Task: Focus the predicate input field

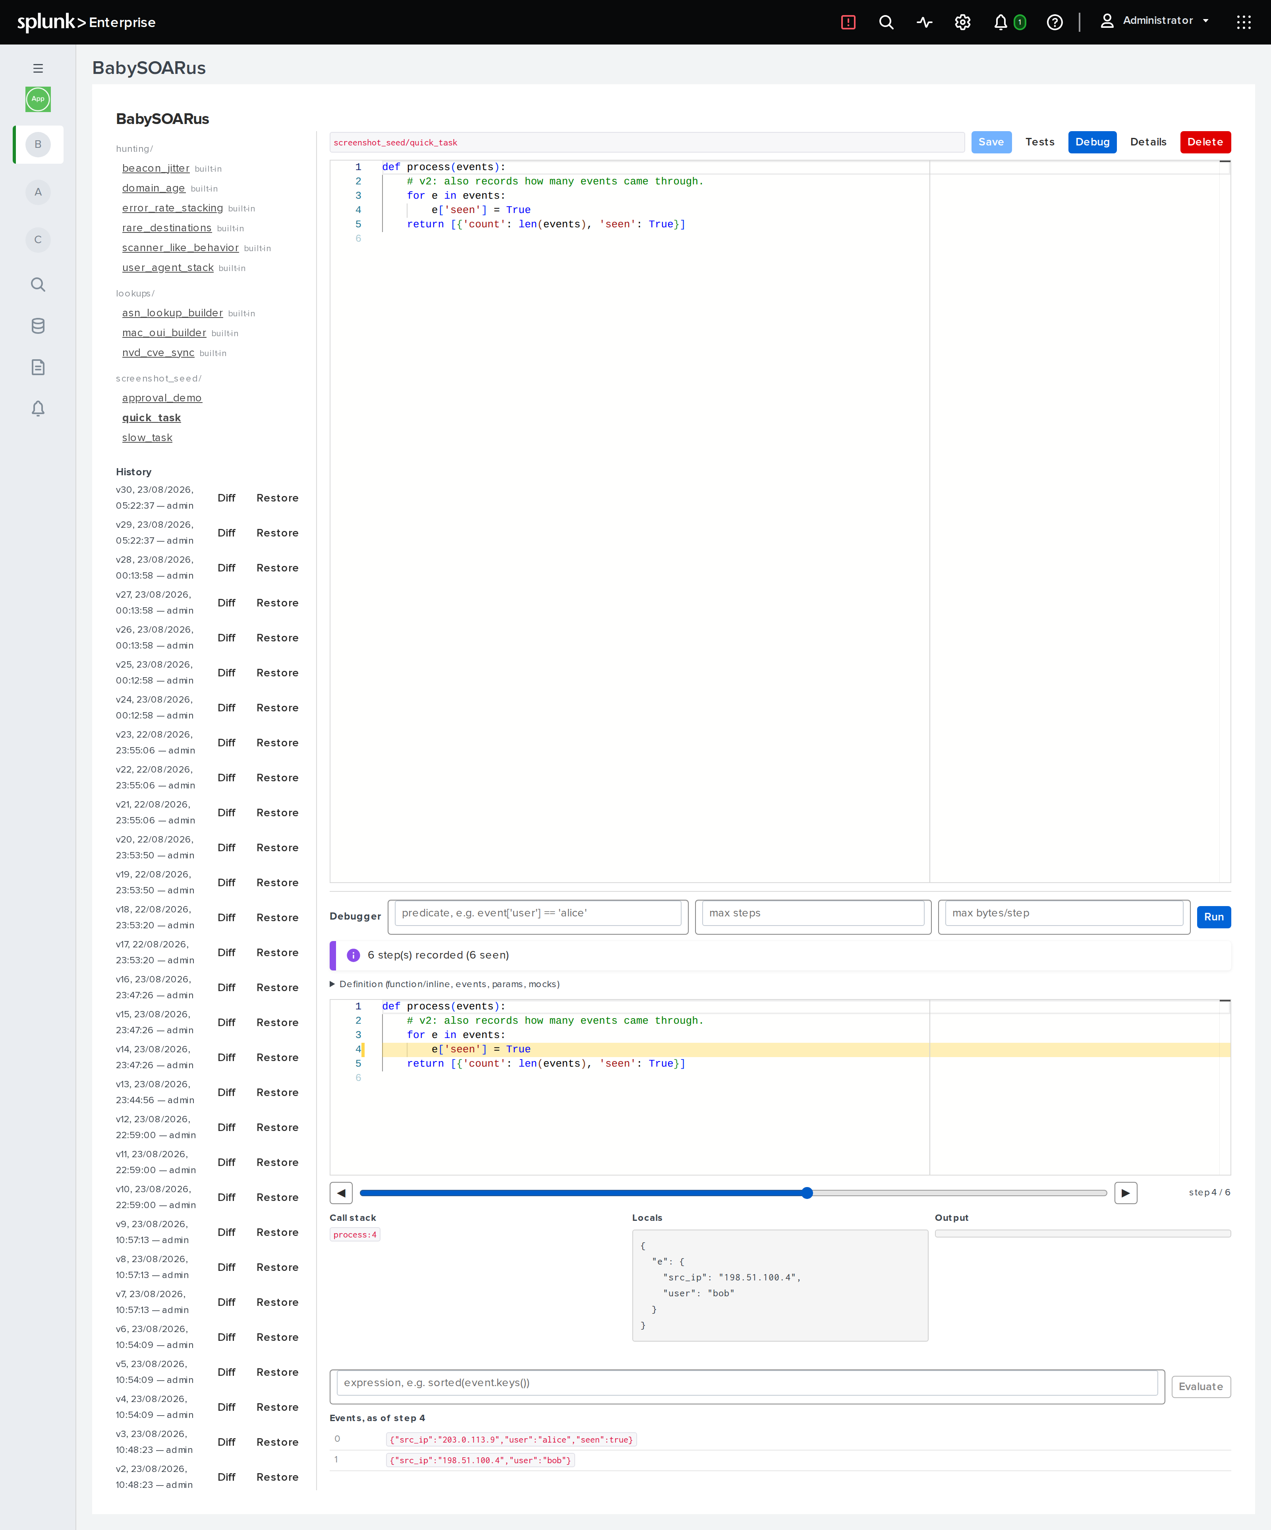Action: coord(537,913)
